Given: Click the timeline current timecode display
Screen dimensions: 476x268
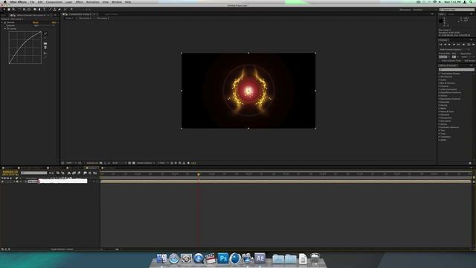Looking at the screenshot, I should click(10, 172).
